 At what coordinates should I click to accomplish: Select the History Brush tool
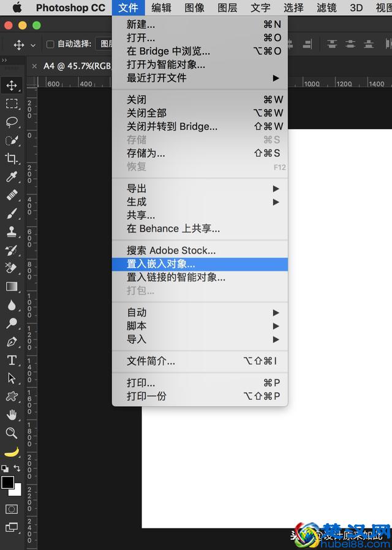[x=12, y=250]
